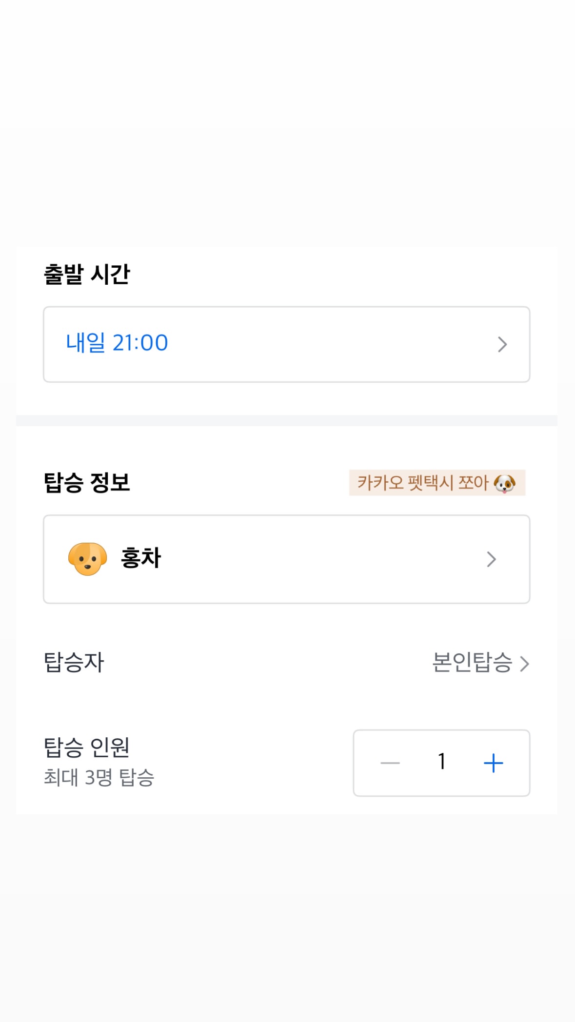575x1022 pixels.
Task: Tap the 카카오 펫택시 쪼아 badge text
Action: (x=423, y=483)
